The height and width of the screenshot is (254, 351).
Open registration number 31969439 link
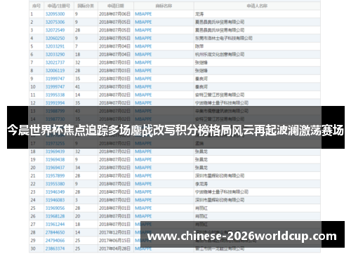click(55, 152)
